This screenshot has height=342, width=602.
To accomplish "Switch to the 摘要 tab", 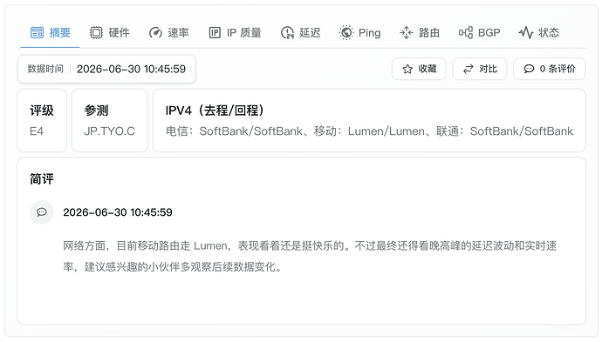I will [x=51, y=32].
